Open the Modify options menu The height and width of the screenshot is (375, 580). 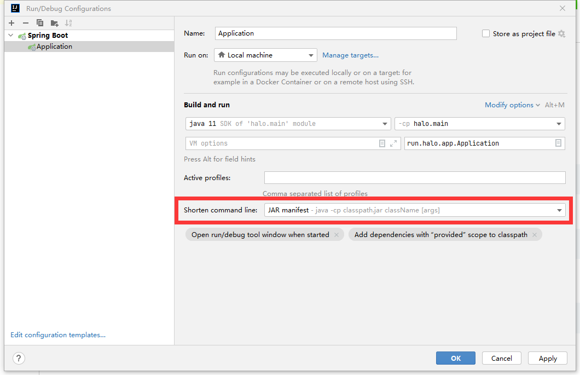(x=512, y=105)
